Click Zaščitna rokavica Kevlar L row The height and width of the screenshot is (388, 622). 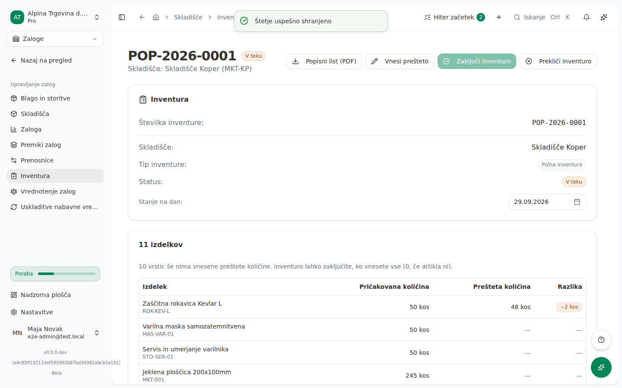pyautogui.click(x=362, y=307)
